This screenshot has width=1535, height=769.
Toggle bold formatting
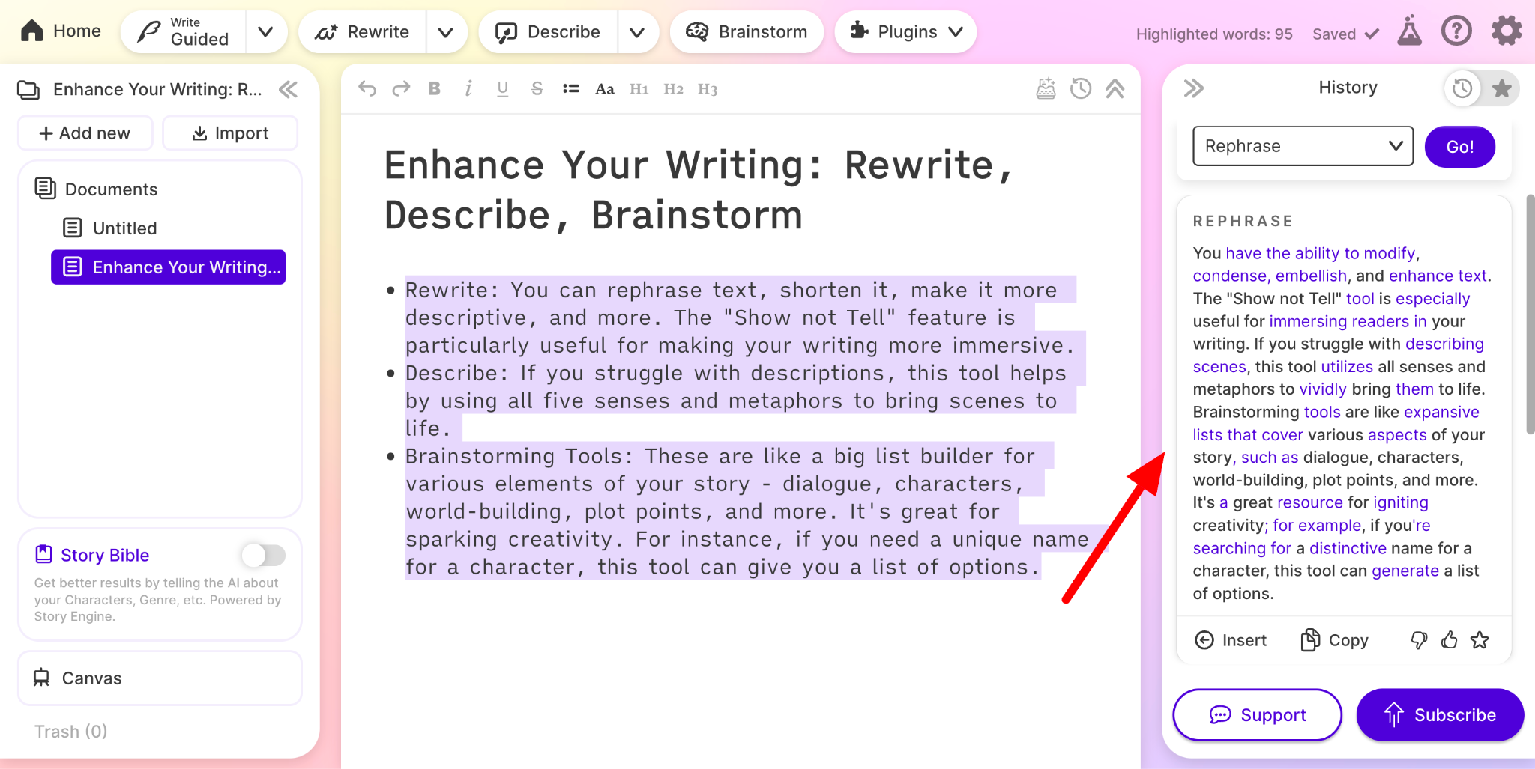click(x=435, y=89)
